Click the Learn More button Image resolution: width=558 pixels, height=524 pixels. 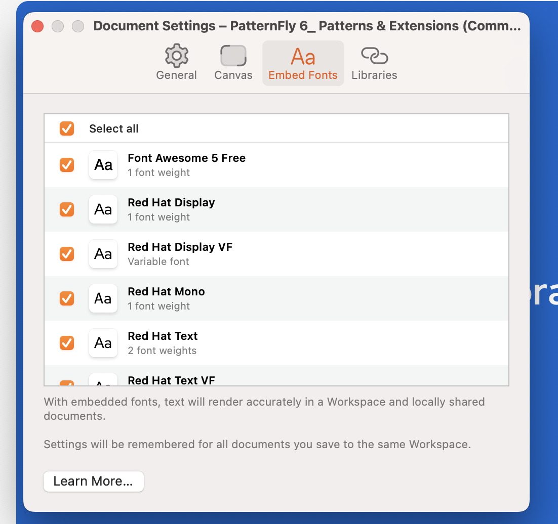(94, 482)
